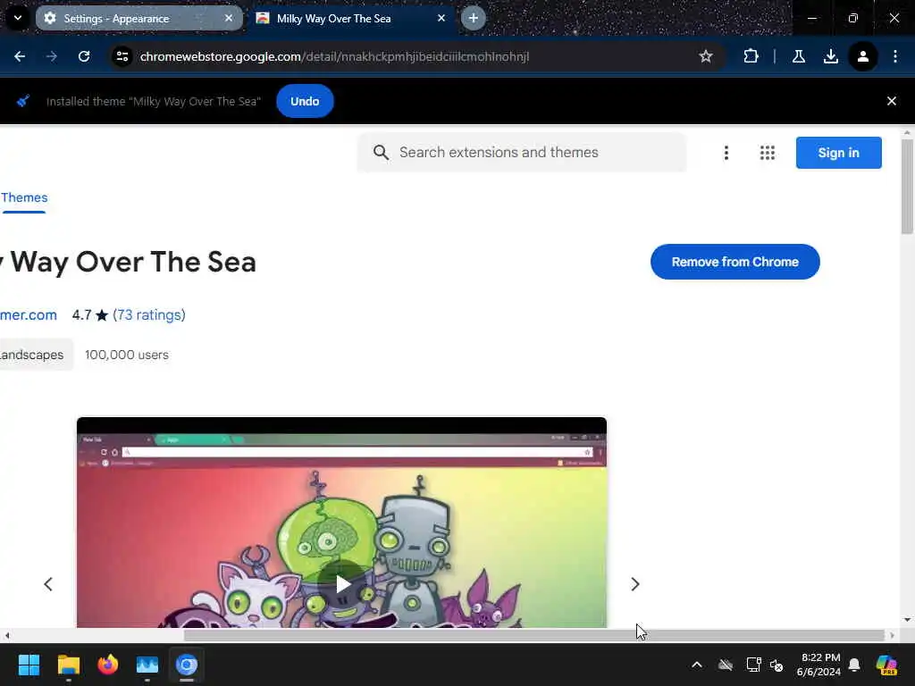Image resolution: width=915 pixels, height=686 pixels.
Task: Click the horizontal page scrollbar thumb
Action: [x=534, y=635]
